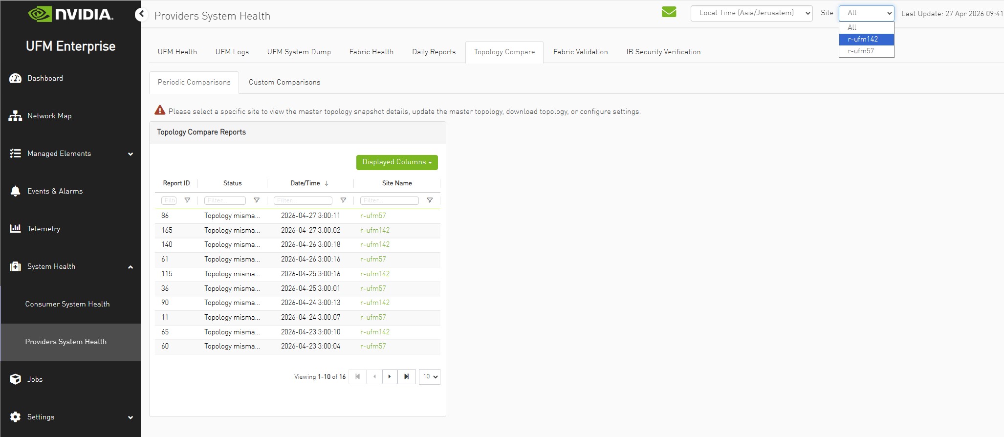Image resolution: width=1004 pixels, height=437 pixels.
Task: Open the site link for report 140
Action: [x=375, y=244]
